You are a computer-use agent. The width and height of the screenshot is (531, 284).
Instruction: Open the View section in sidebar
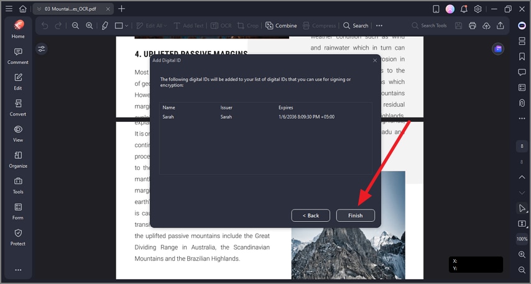pyautogui.click(x=18, y=134)
